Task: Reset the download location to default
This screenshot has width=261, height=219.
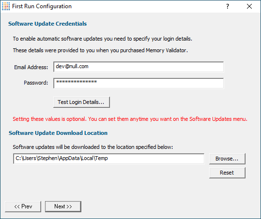Action: [x=227, y=173]
